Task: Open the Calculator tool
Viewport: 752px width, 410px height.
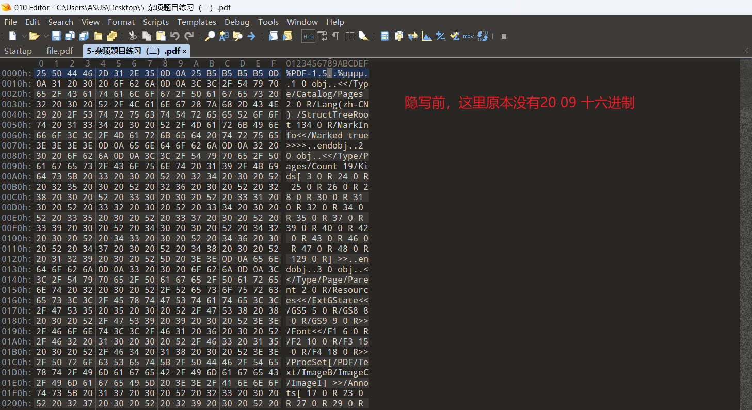Action: [385, 36]
